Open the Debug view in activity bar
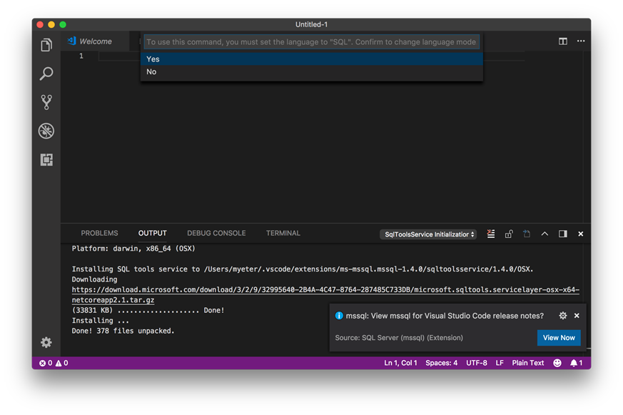This screenshot has width=623, height=415. pyautogui.click(x=46, y=131)
